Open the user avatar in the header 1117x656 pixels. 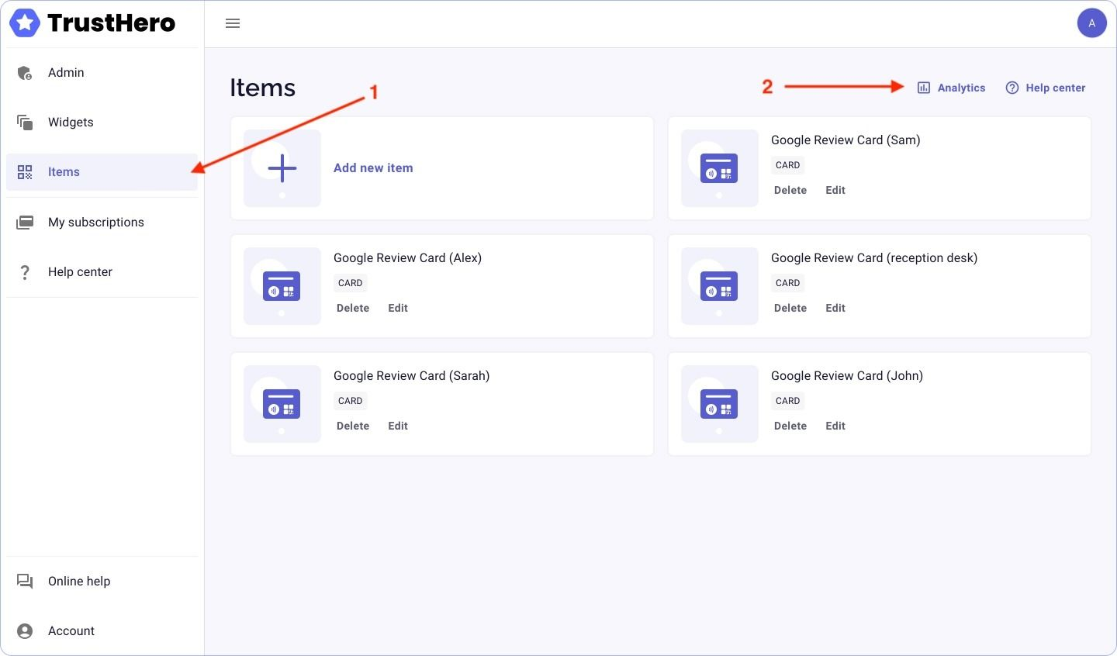pos(1091,23)
